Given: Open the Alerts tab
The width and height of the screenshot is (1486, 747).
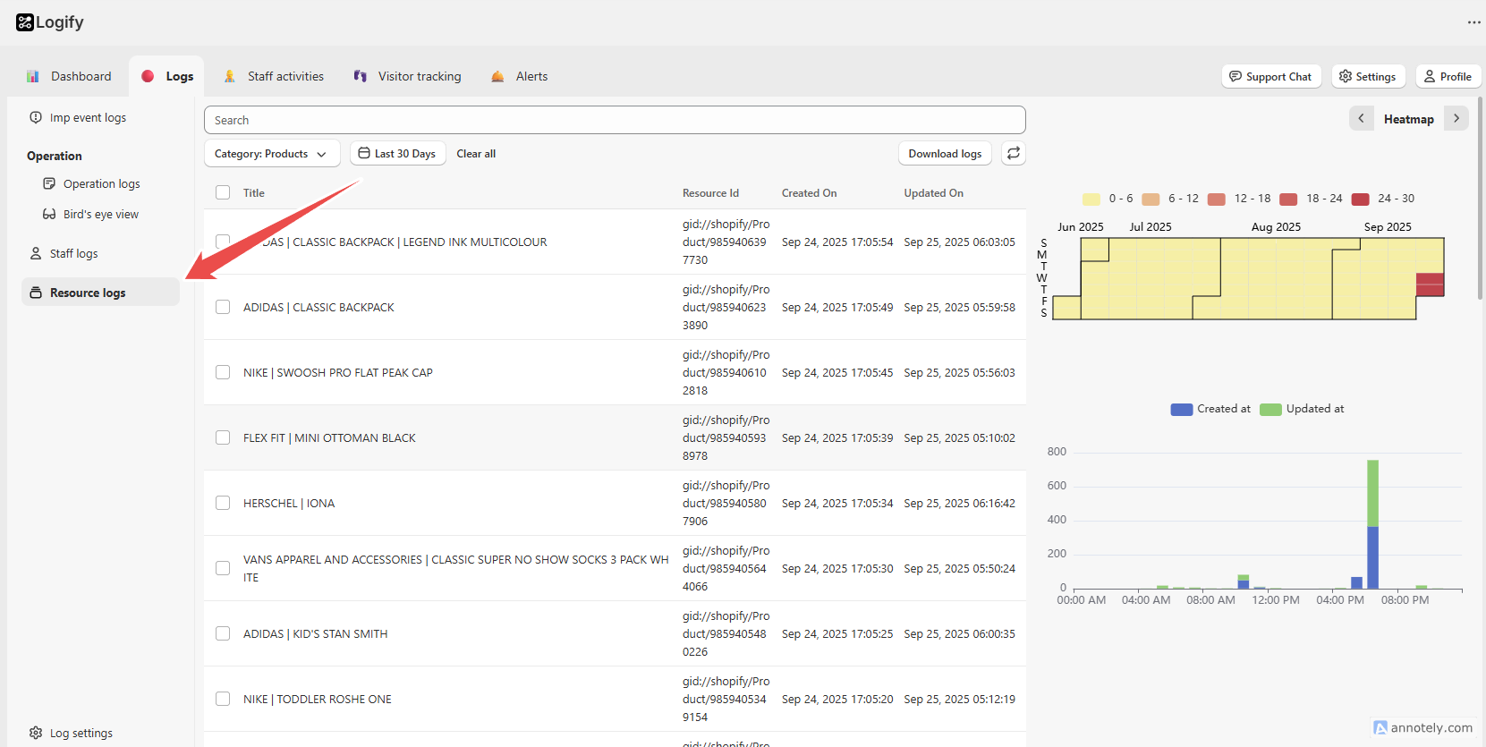Looking at the screenshot, I should 519,76.
